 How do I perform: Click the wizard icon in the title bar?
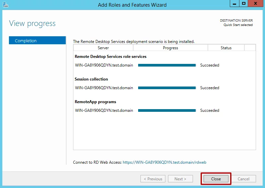(5, 5)
